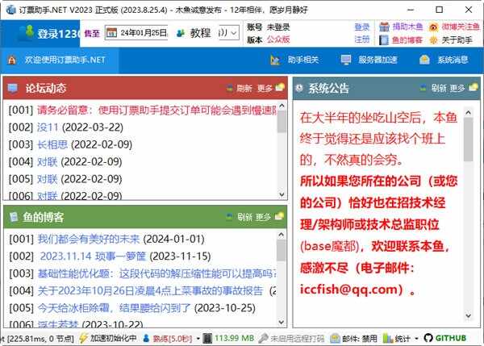This screenshot has height=346, width=484.
Task: Click the 鱼的博客 blog icon in header
Action: (384, 40)
